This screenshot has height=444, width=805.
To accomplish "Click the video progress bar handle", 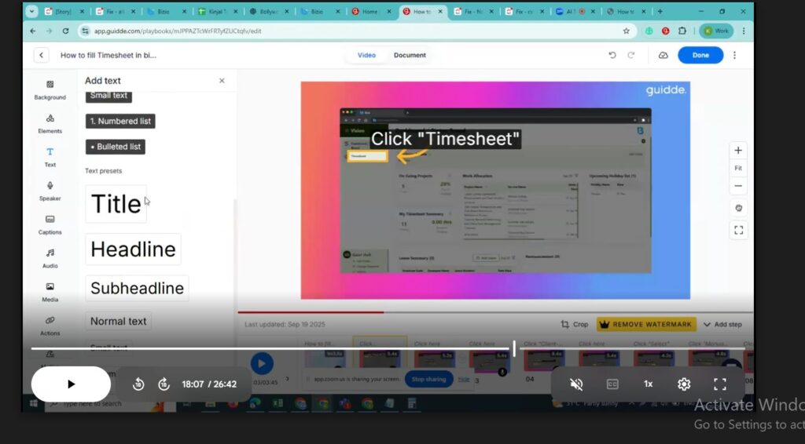I will [x=514, y=348].
